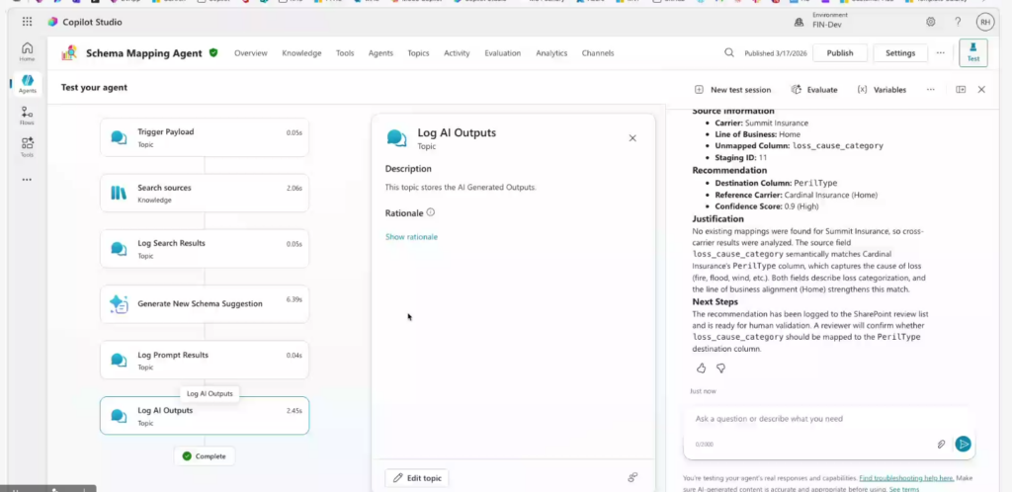Open more options ellipsis beside Settings
The image size is (1012, 492).
[940, 53]
